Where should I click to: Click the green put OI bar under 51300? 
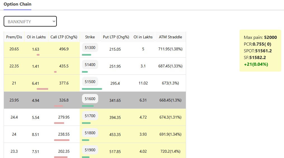click(86, 55)
